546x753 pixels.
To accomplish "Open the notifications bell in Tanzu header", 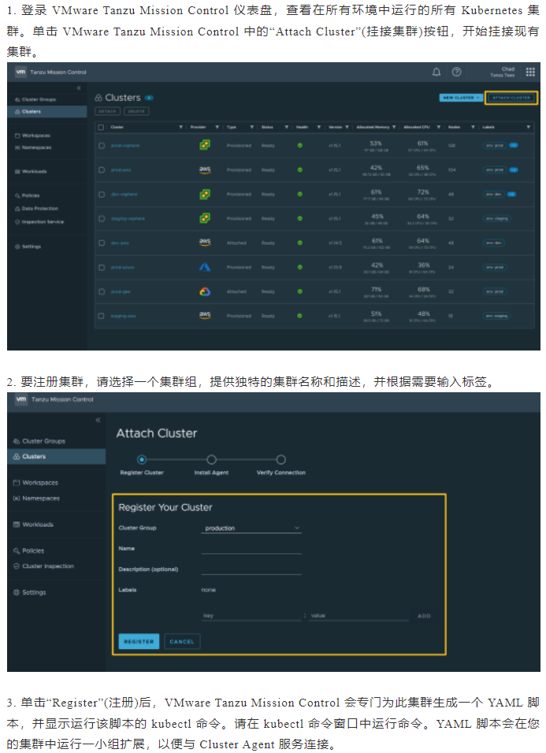I will pos(436,72).
